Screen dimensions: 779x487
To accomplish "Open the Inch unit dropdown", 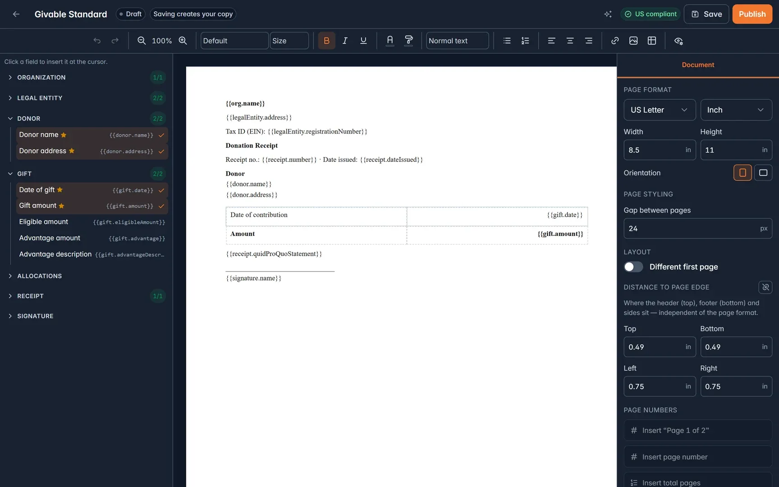I will click(x=736, y=110).
